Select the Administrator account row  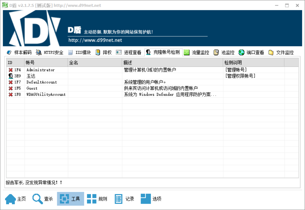pyautogui.click(x=152, y=70)
